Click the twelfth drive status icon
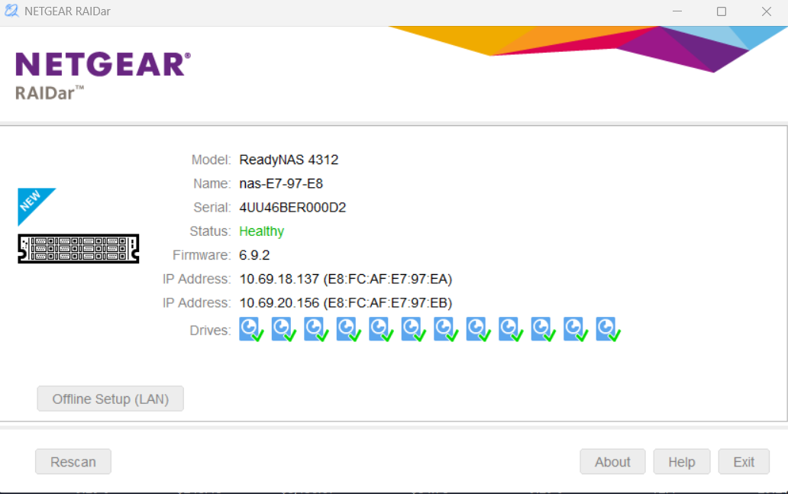This screenshot has width=788, height=494. tap(608, 329)
